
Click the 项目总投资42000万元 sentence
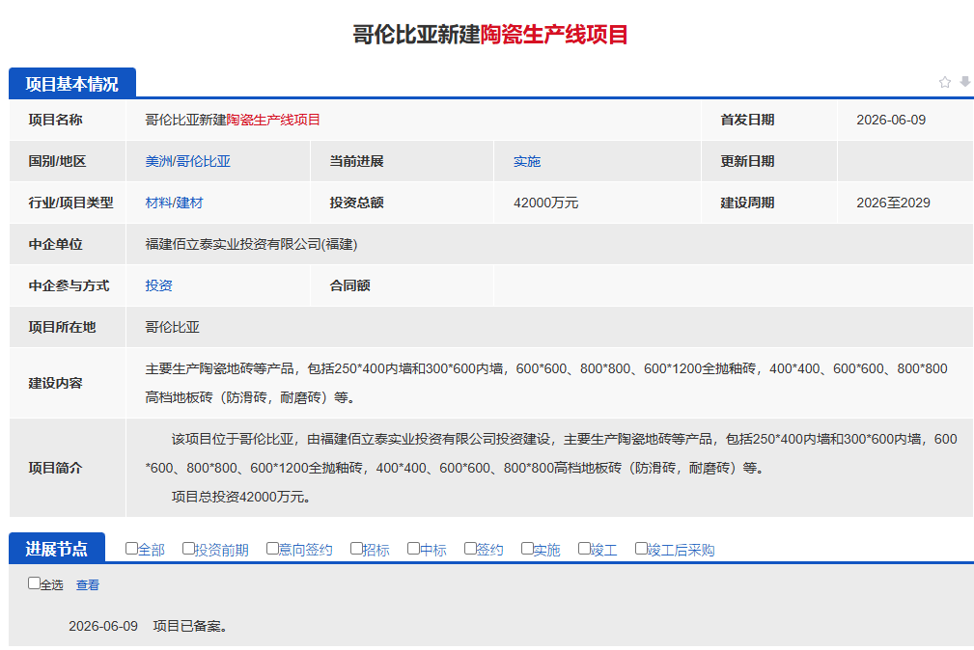241,497
